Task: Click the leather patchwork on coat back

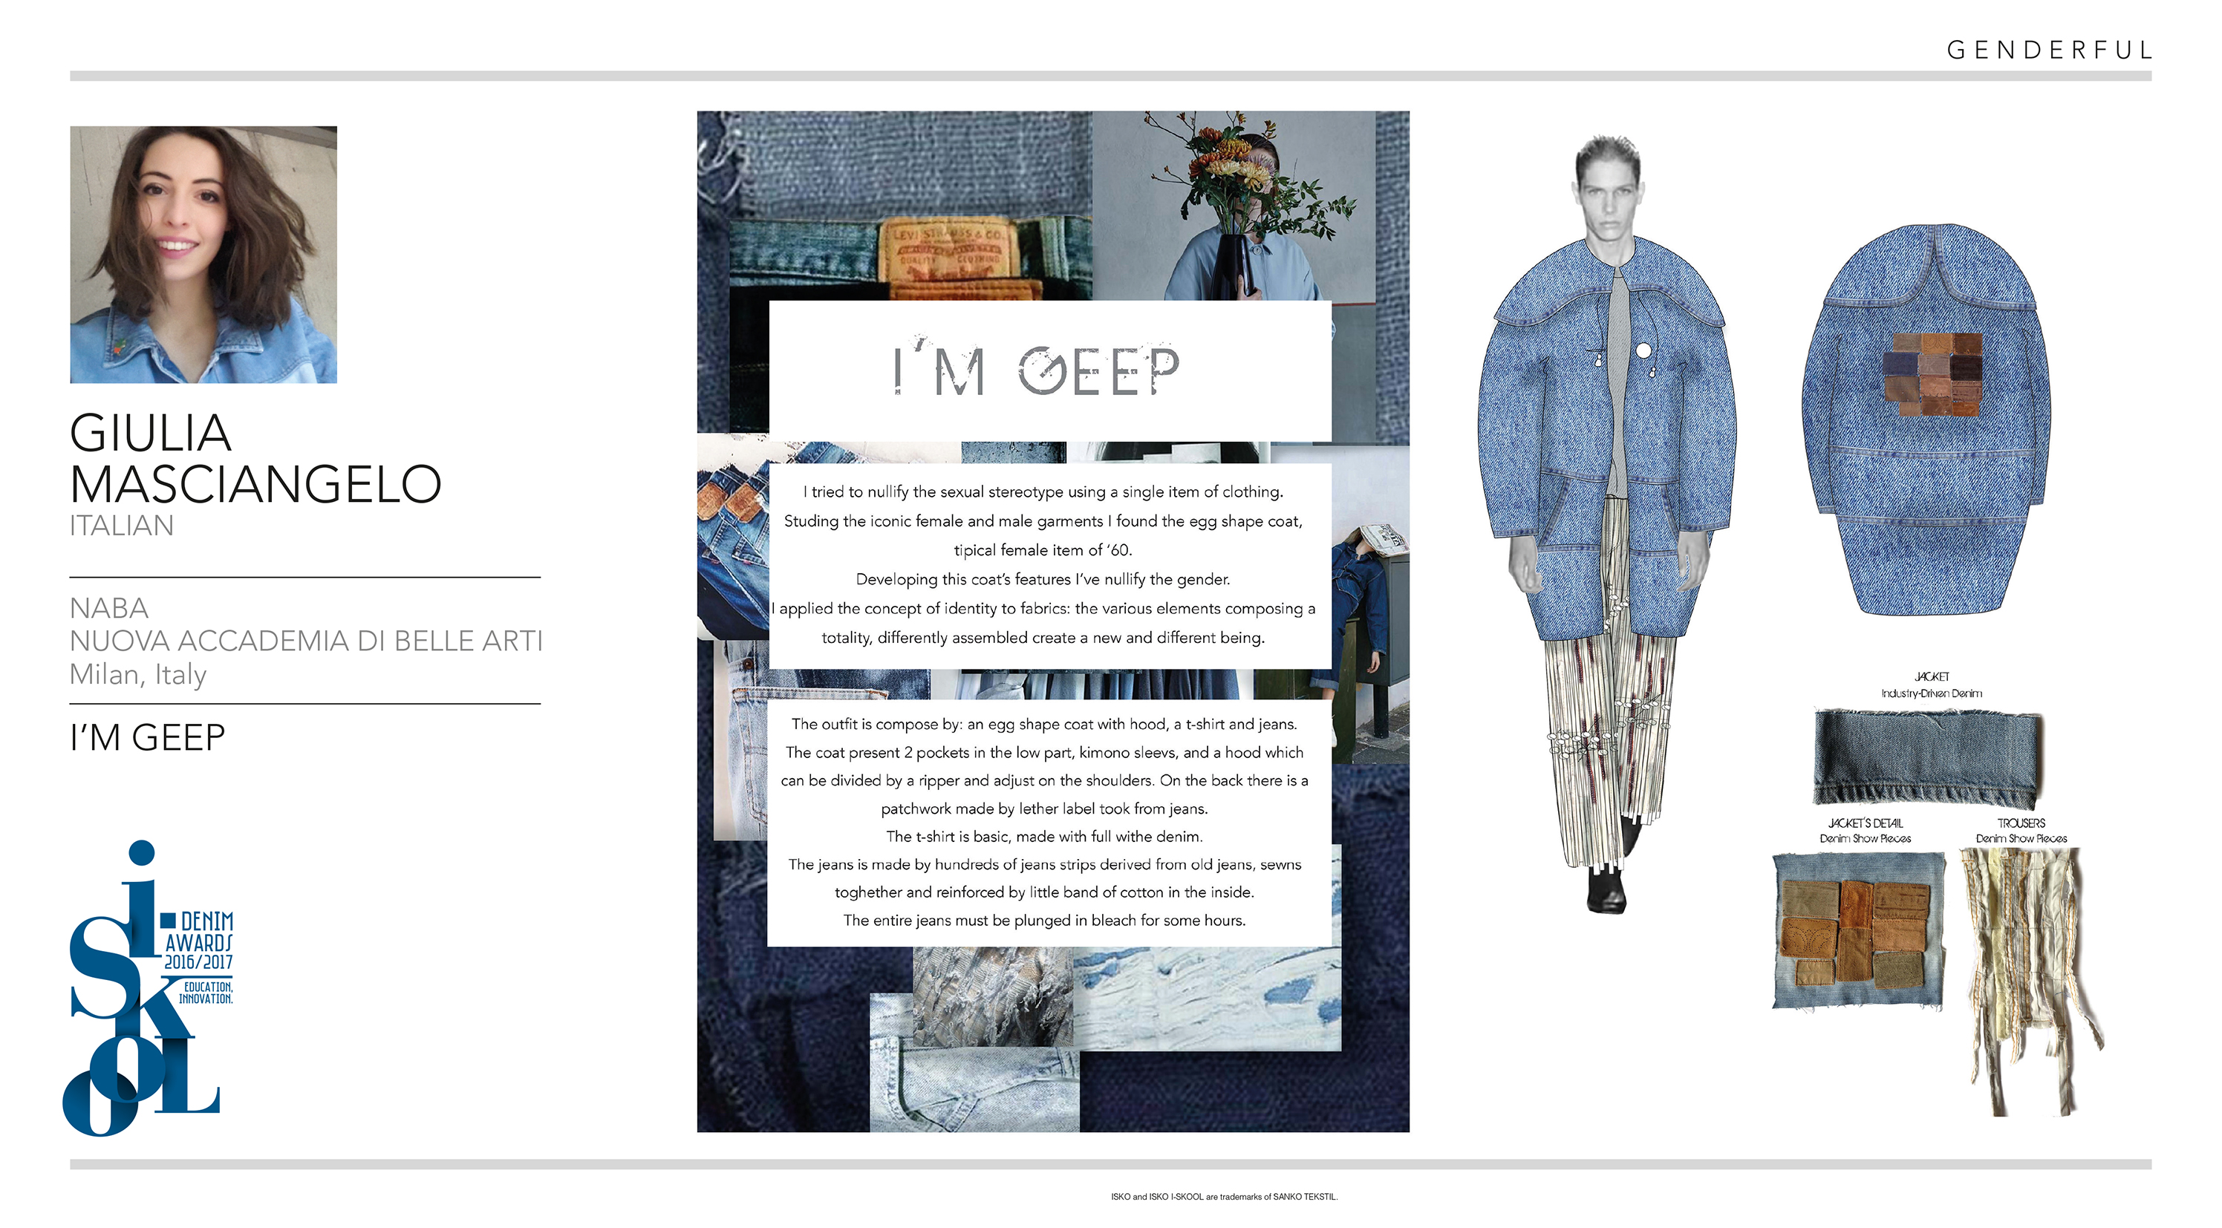Action: click(x=1933, y=373)
